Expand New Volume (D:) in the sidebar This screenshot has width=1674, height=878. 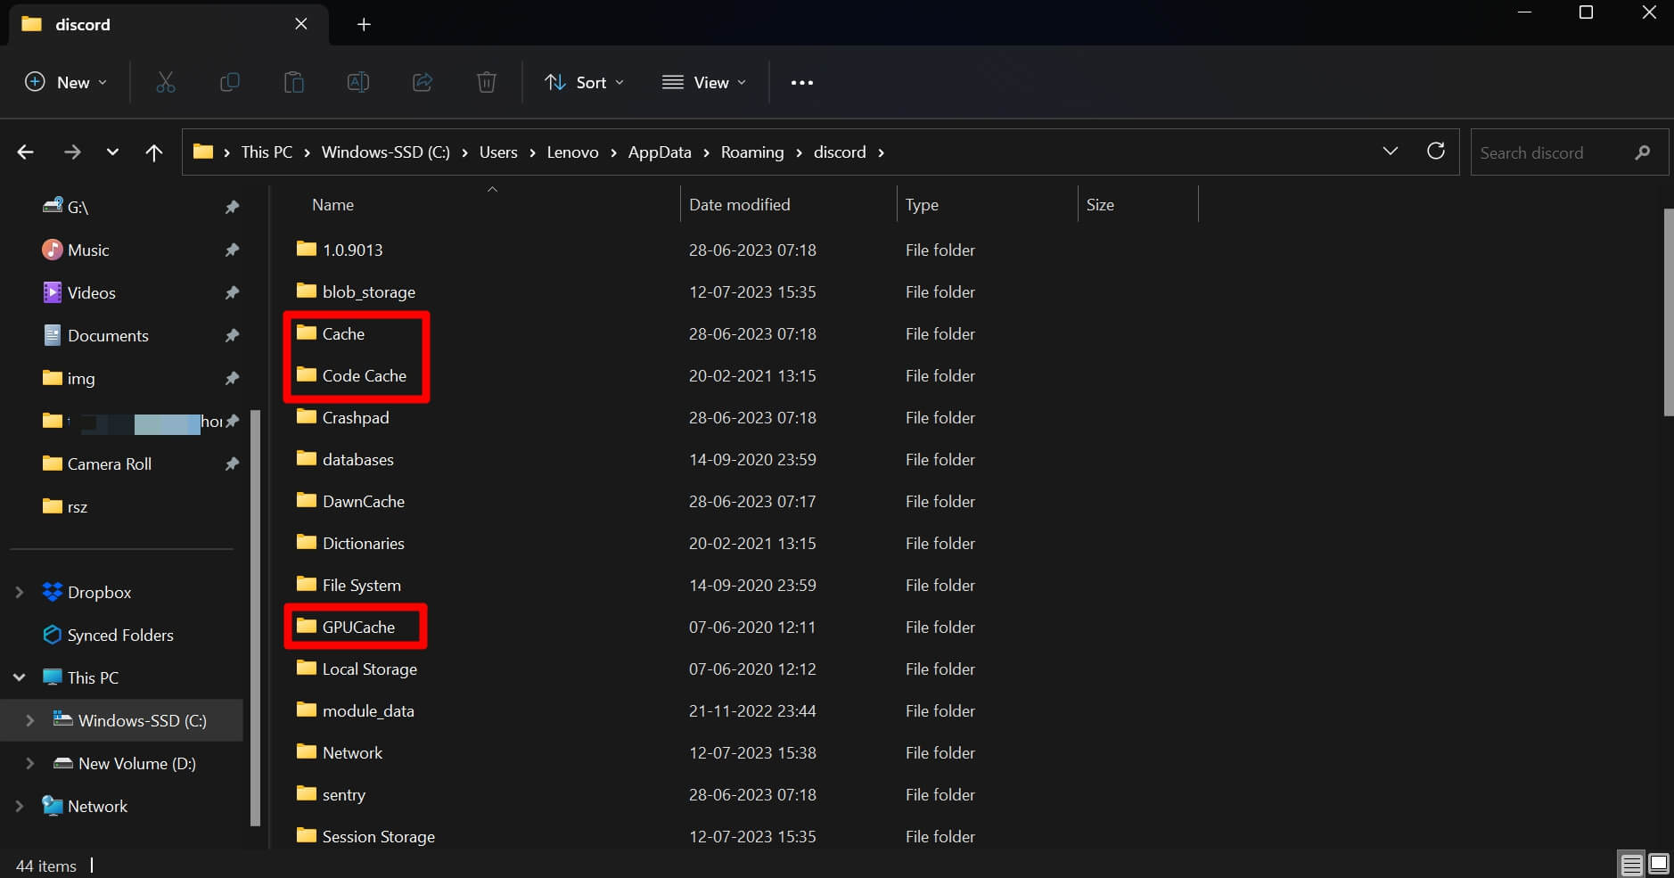tap(28, 763)
